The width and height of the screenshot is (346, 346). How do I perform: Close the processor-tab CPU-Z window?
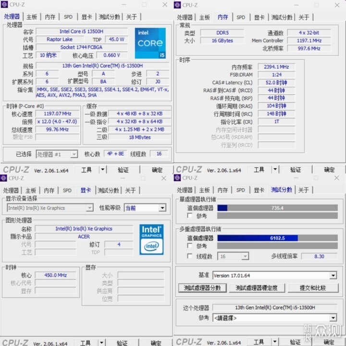point(165,5)
